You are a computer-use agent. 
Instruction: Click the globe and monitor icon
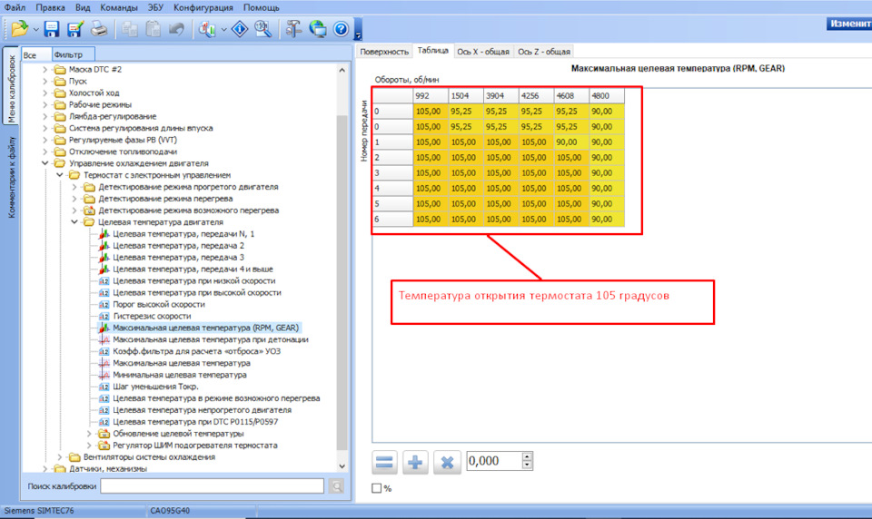click(x=317, y=29)
